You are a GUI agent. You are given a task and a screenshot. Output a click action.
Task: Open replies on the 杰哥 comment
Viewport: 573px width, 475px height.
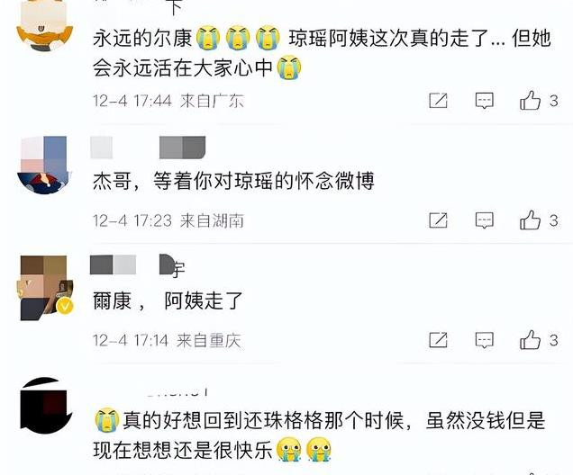tap(484, 220)
